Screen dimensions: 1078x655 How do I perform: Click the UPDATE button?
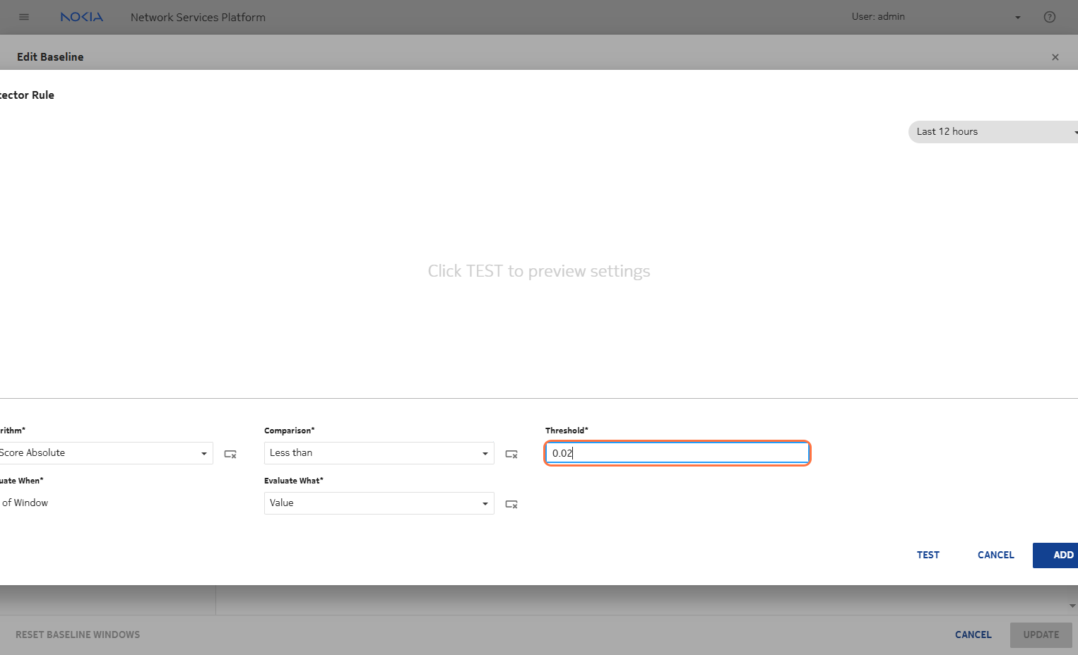(x=1041, y=635)
